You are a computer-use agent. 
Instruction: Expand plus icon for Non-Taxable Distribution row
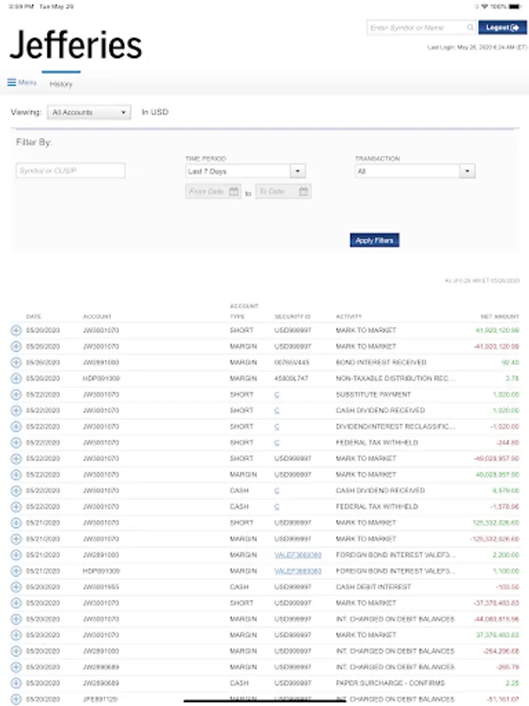click(16, 378)
